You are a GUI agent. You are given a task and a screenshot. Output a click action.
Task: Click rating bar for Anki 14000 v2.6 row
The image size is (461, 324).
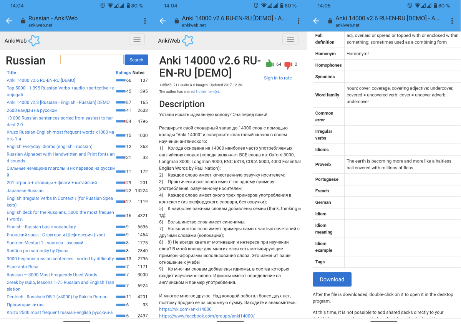pos(121,80)
